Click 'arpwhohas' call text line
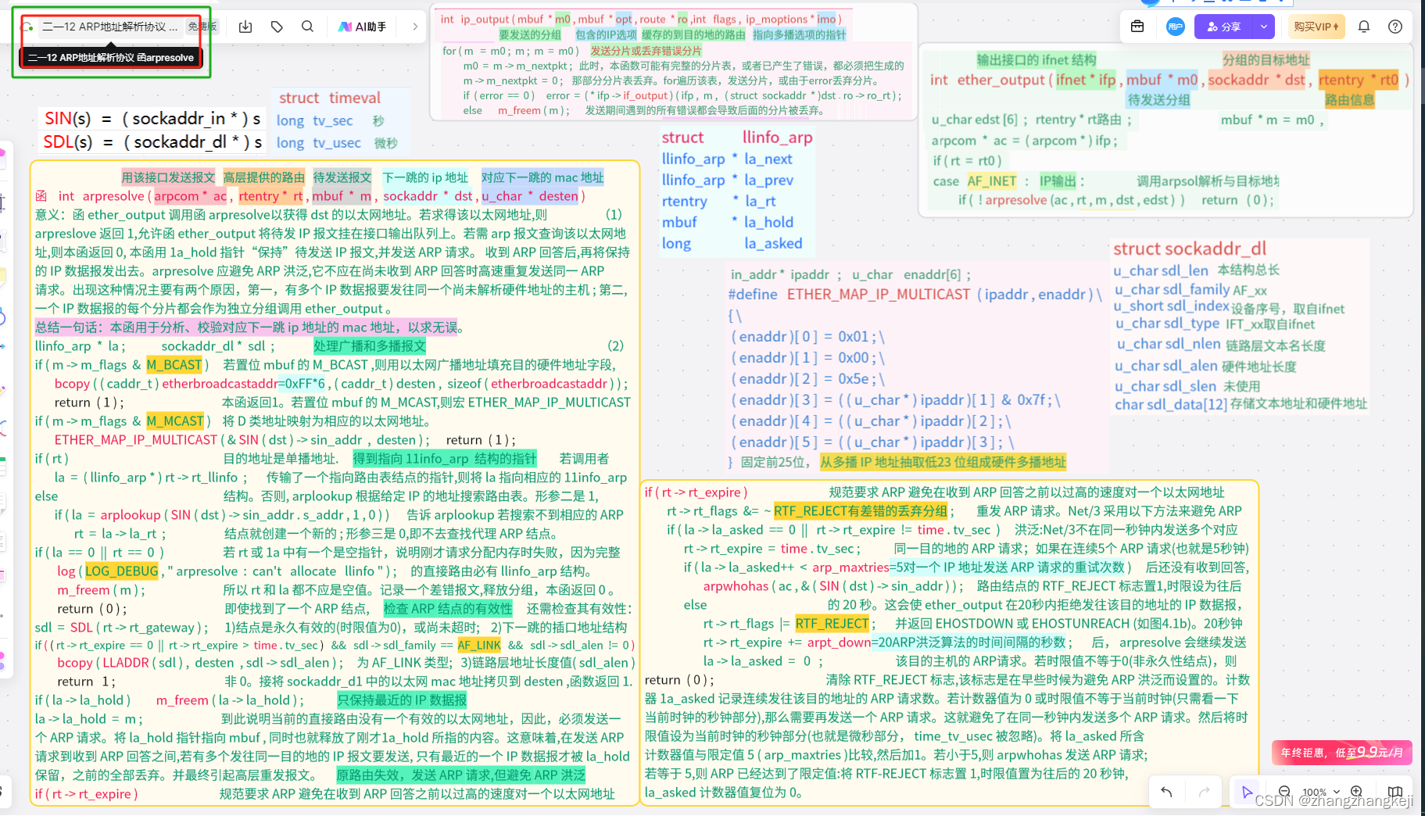 click(x=834, y=586)
